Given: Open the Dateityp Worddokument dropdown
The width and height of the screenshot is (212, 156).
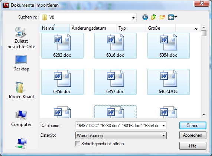Looking at the screenshot, I should 121,136.
